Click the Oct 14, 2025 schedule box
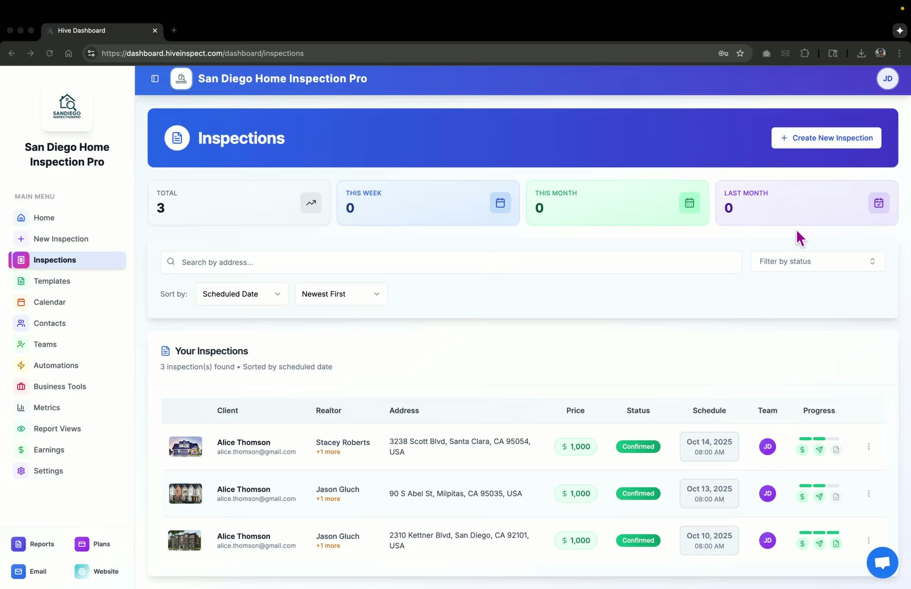 pos(709,447)
